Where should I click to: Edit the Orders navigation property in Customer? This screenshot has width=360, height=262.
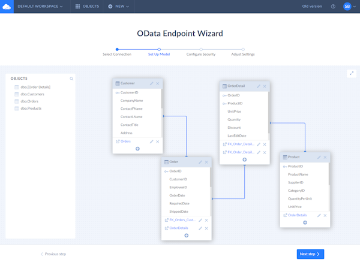pos(151,141)
